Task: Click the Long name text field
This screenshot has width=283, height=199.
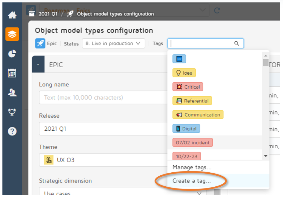Action: click(x=103, y=97)
